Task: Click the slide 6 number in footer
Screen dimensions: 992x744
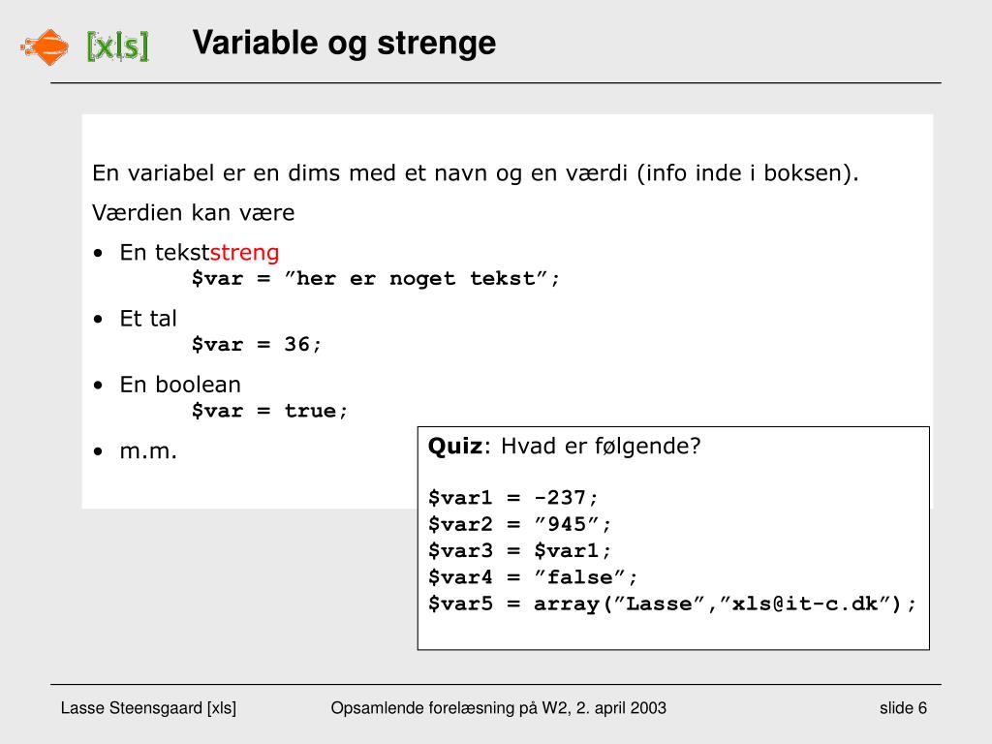Action: tap(903, 708)
